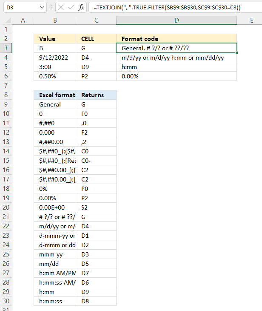262x311 pixels.
Task: Click the 'h:mm:ss AM/' cell
Action: [55, 282]
